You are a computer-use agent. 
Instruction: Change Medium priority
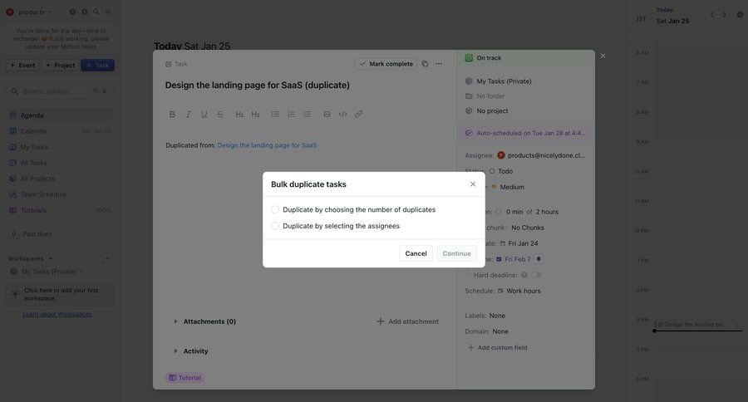pos(508,187)
